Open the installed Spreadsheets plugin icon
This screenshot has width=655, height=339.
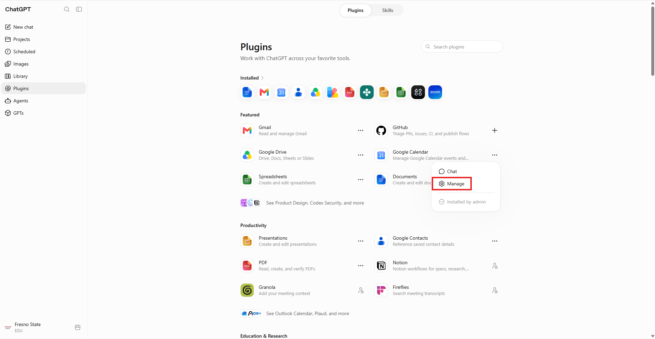pos(401,92)
